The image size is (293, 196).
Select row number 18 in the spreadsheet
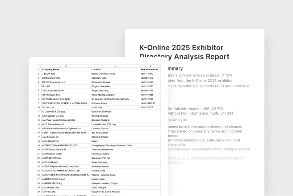[38, 141]
